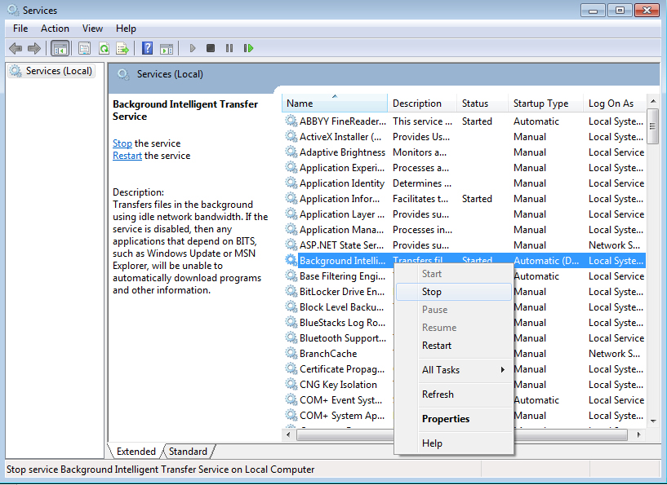Open the Help menu in the menu bar
The width and height of the screenshot is (667, 485).
[x=126, y=29]
